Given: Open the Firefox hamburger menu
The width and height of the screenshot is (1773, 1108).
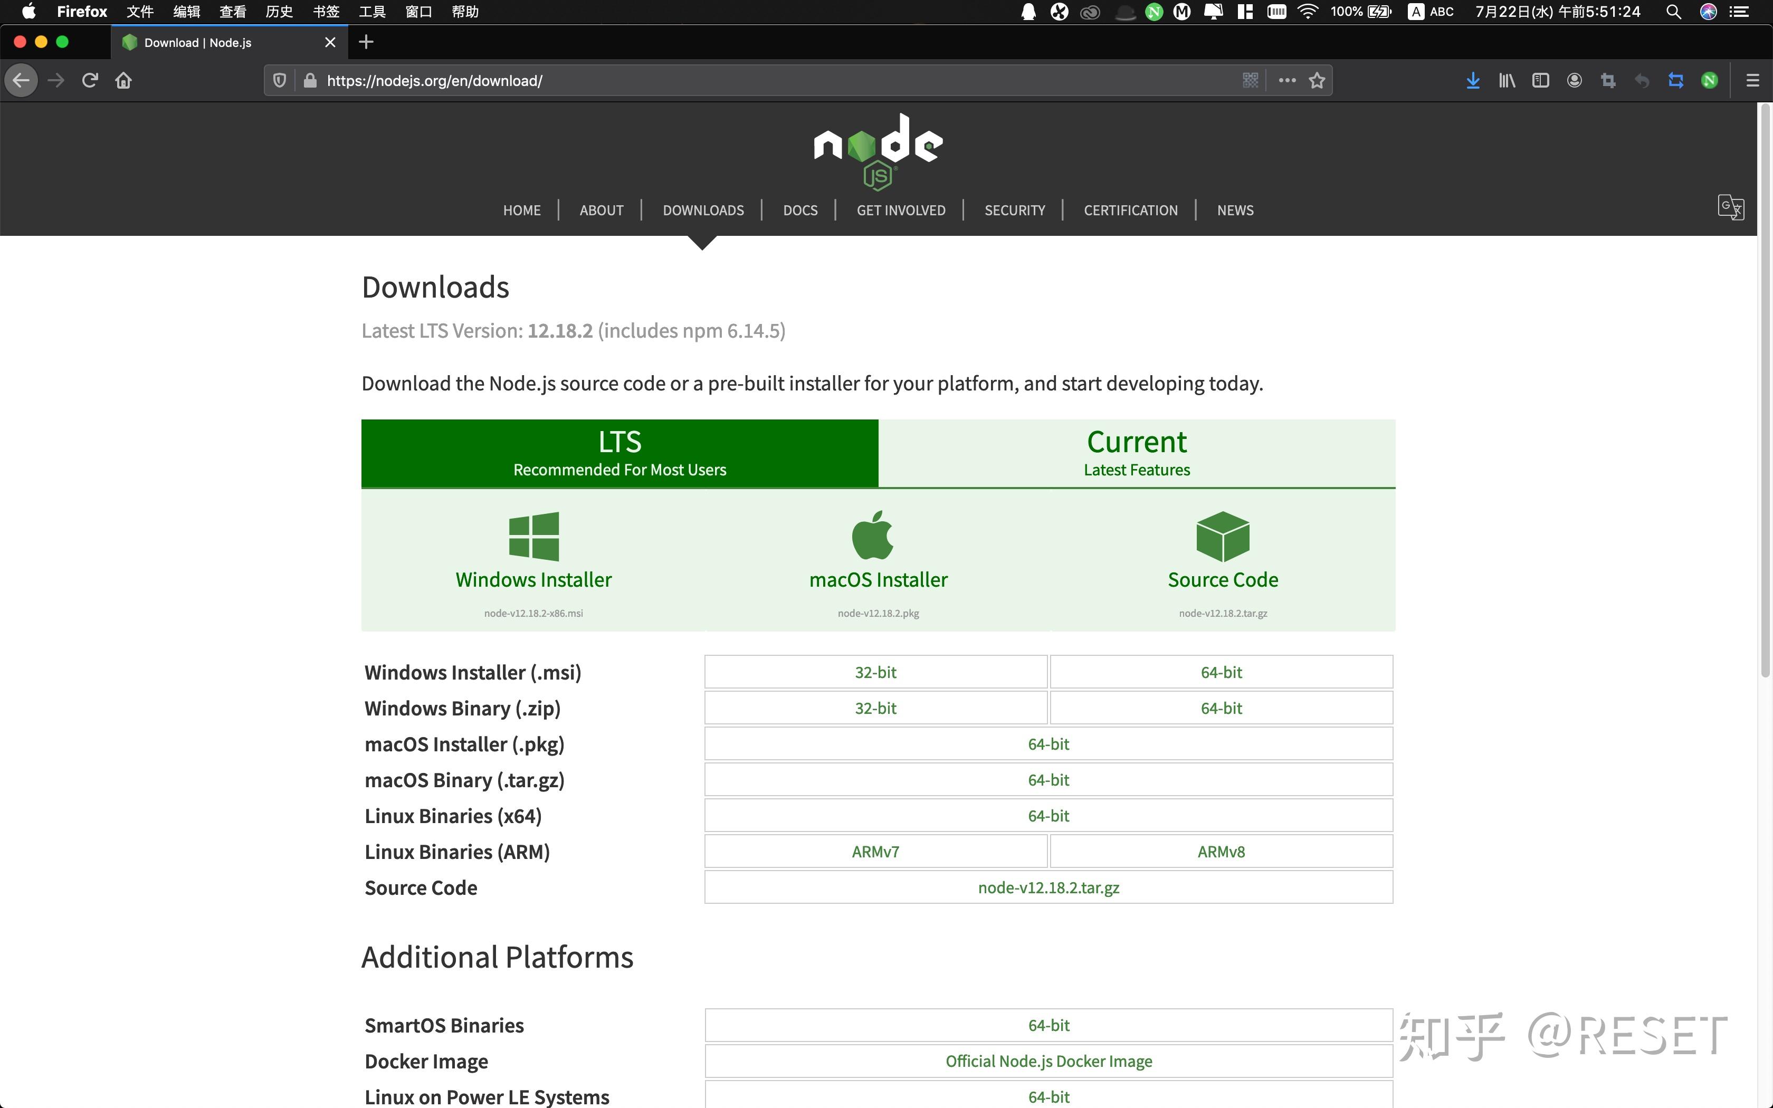Looking at the screenshot, I should pyautogui.click(x=1752, y=81).
